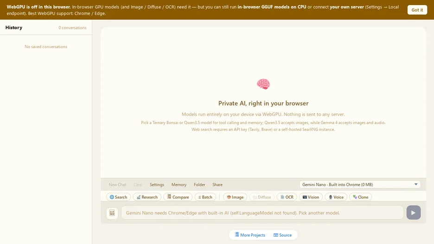Screen dimensions: 434x244
Task: Start a New Chat
Action: [x=117, y=185]
